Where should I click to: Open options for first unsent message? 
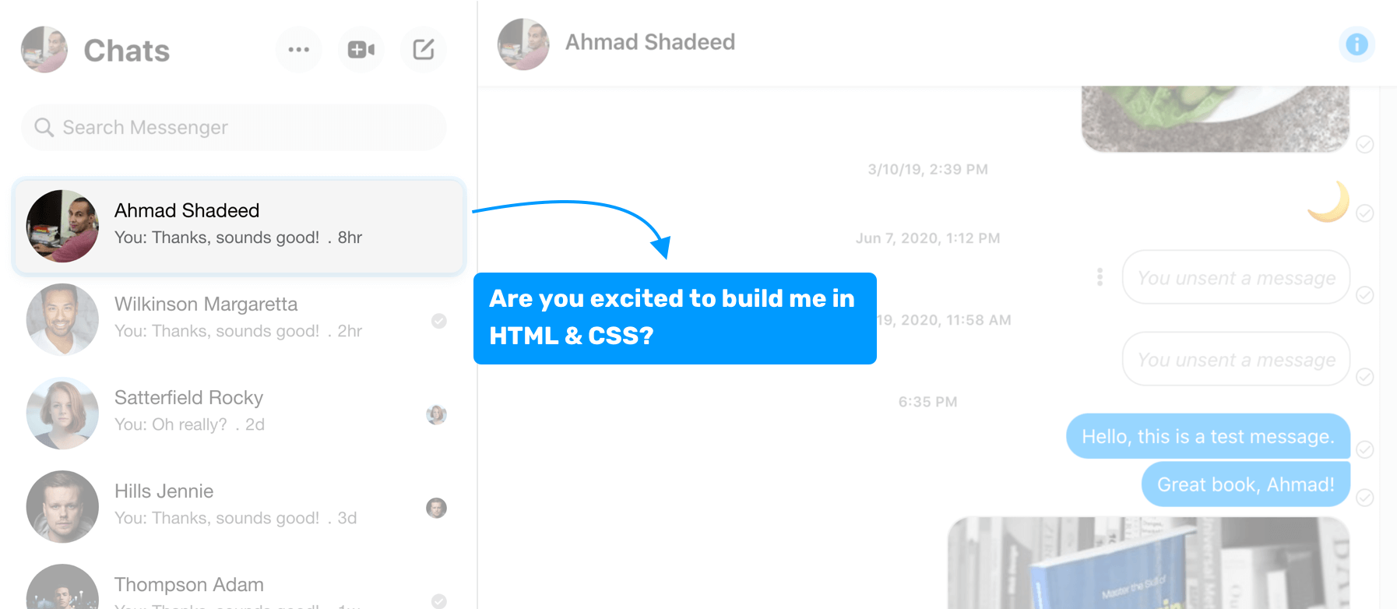coord(1100,277)
